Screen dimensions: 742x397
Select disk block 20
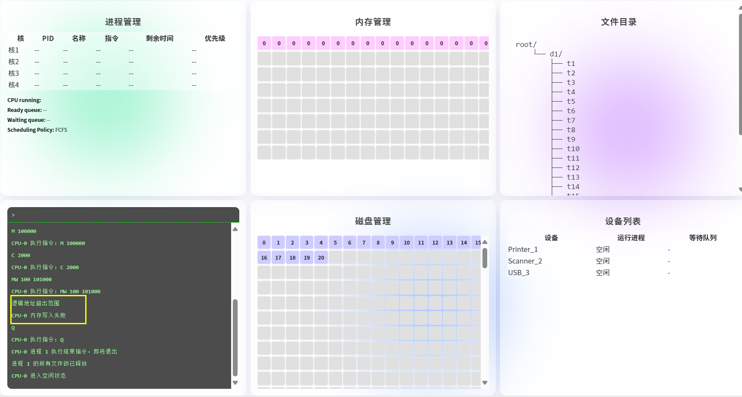(x=321, y=257)
